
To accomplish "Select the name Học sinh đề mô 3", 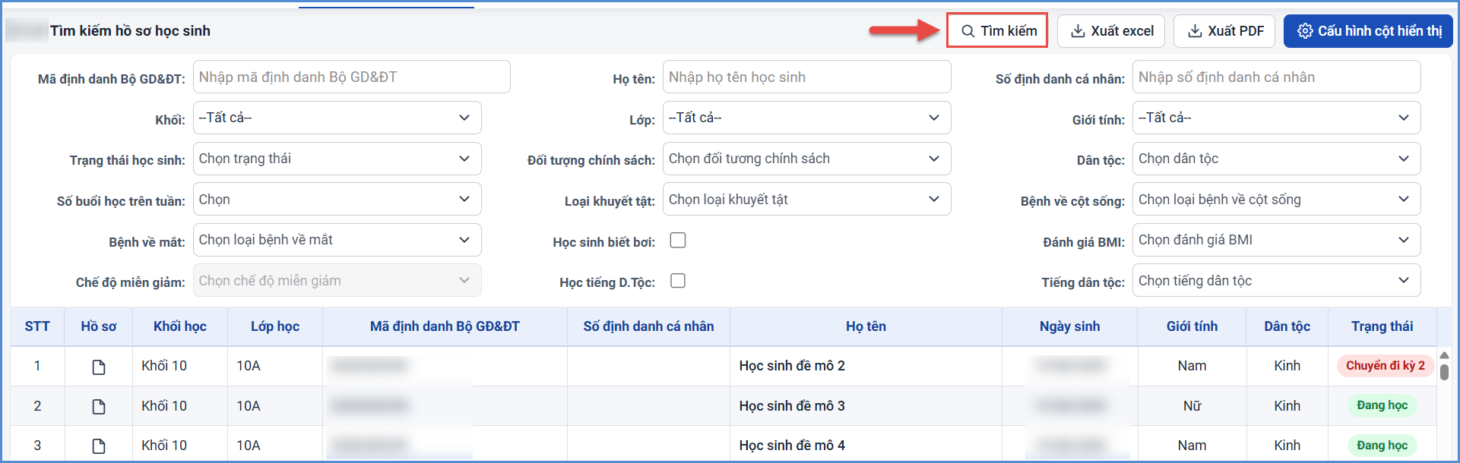I will click(792, 406).
